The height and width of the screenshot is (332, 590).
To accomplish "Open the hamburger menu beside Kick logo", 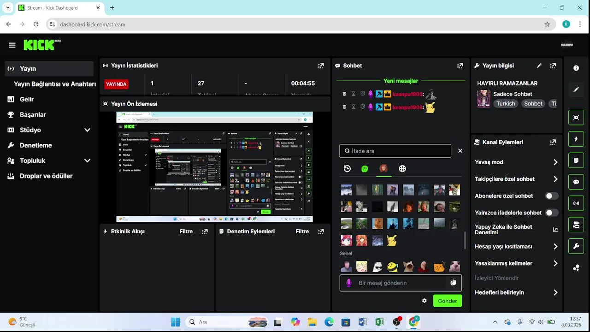I will pos(12,45).
